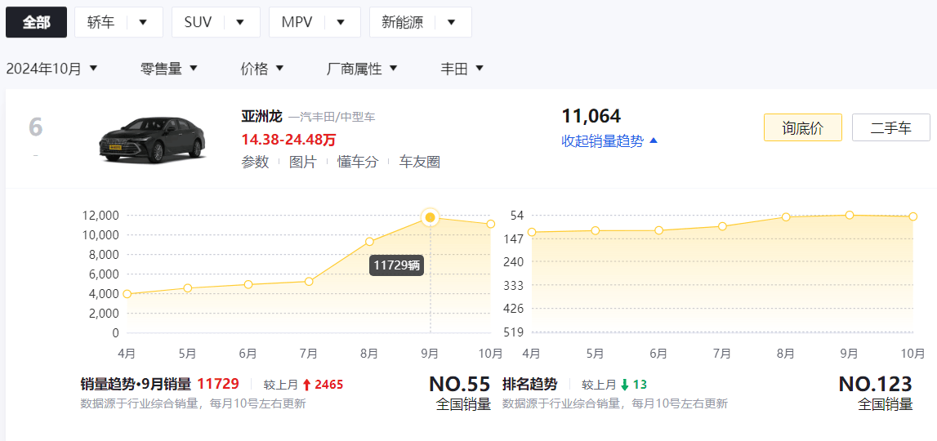This screenshot has width=937, height=441.
Task: Click the 询底价 button
Action: click(x=802, y=127)
